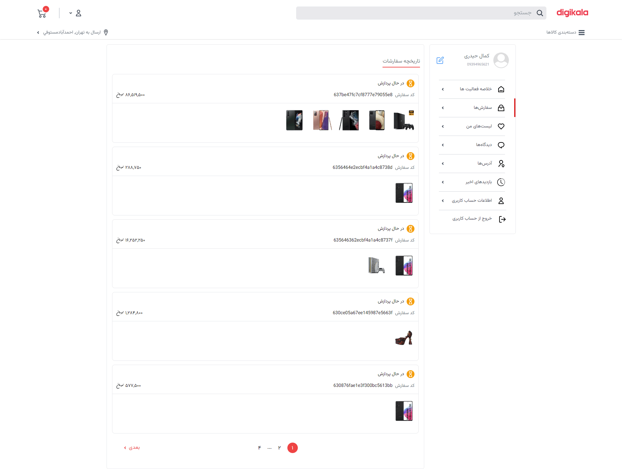Viewport: 622px width, 469px height.
Task: Click hourglass icon of order 6356464e2ecbf4a1a4c8738d
Action: click(411, 156)
